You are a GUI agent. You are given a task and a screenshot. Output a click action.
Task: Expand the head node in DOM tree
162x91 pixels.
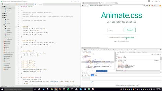83,56
